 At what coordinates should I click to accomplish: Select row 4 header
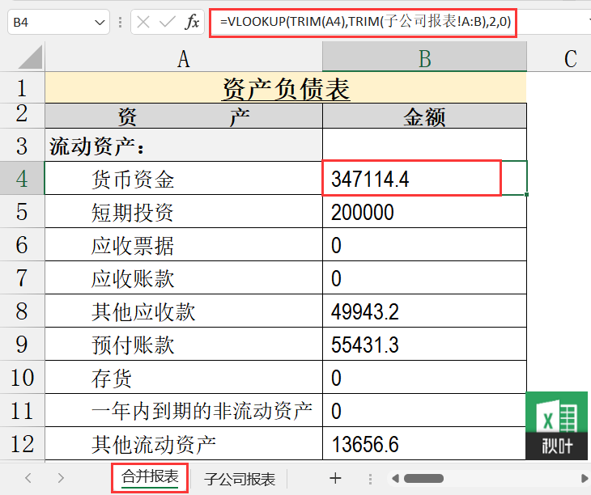click(x=22, y=178)
